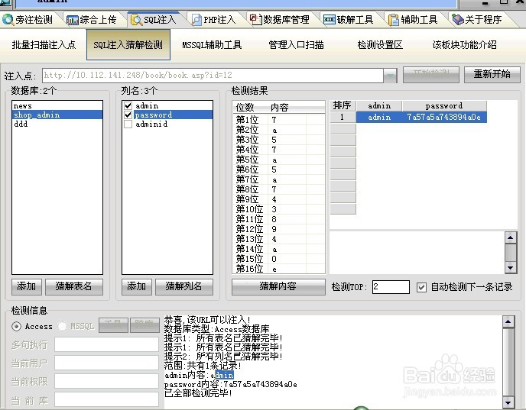This screenshot has height=410, width=526.
Task: Click the 位数 column header
Action: [249, 108]
